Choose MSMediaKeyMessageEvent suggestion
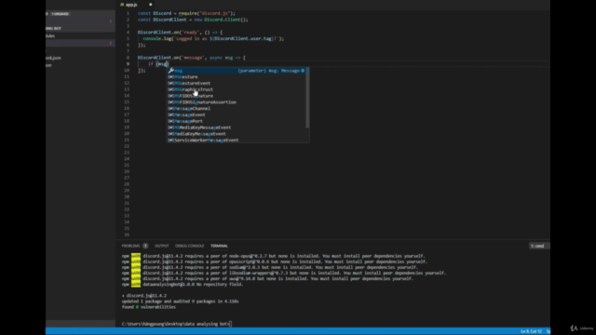 237,127
